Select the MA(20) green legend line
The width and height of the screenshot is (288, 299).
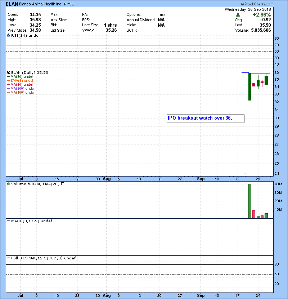tap(9, 77)
